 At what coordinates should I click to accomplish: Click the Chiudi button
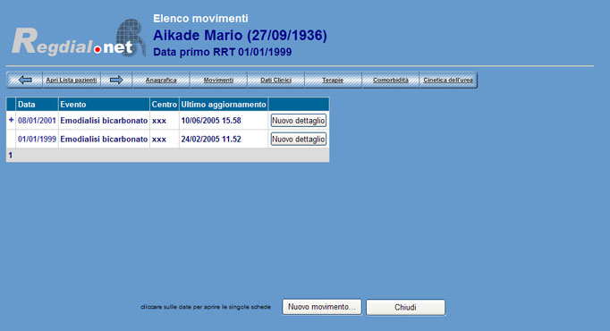click(405, 307)
